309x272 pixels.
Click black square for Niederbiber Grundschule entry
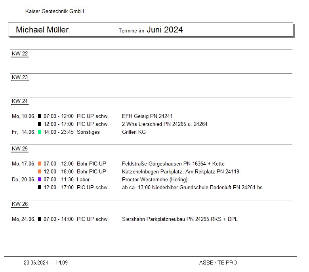click(40, 188)
